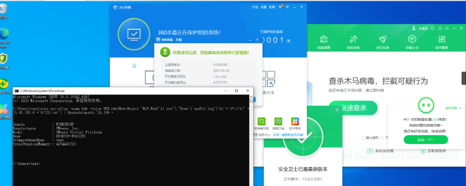Maximize the cmd.exe window
The image size is (466, 186).
236,90
